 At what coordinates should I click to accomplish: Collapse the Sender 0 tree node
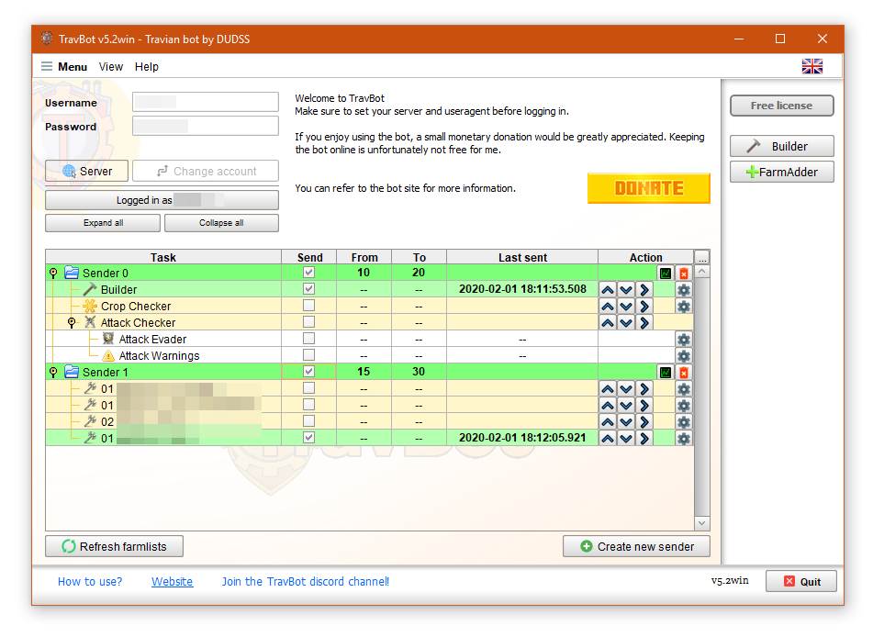pos(53,273)
